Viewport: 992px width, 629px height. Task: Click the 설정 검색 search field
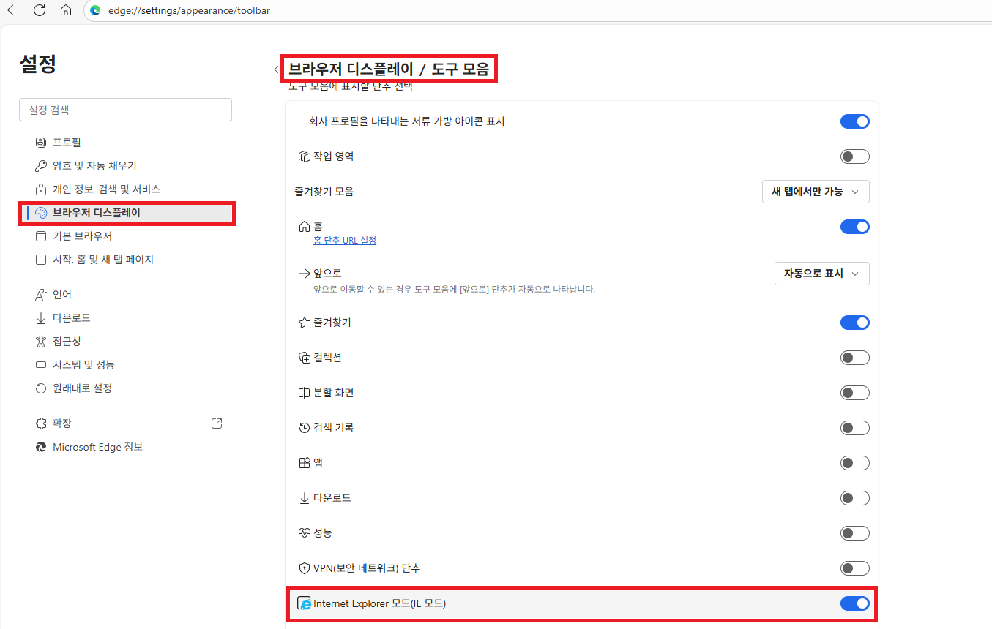click(x=125, y=110)
